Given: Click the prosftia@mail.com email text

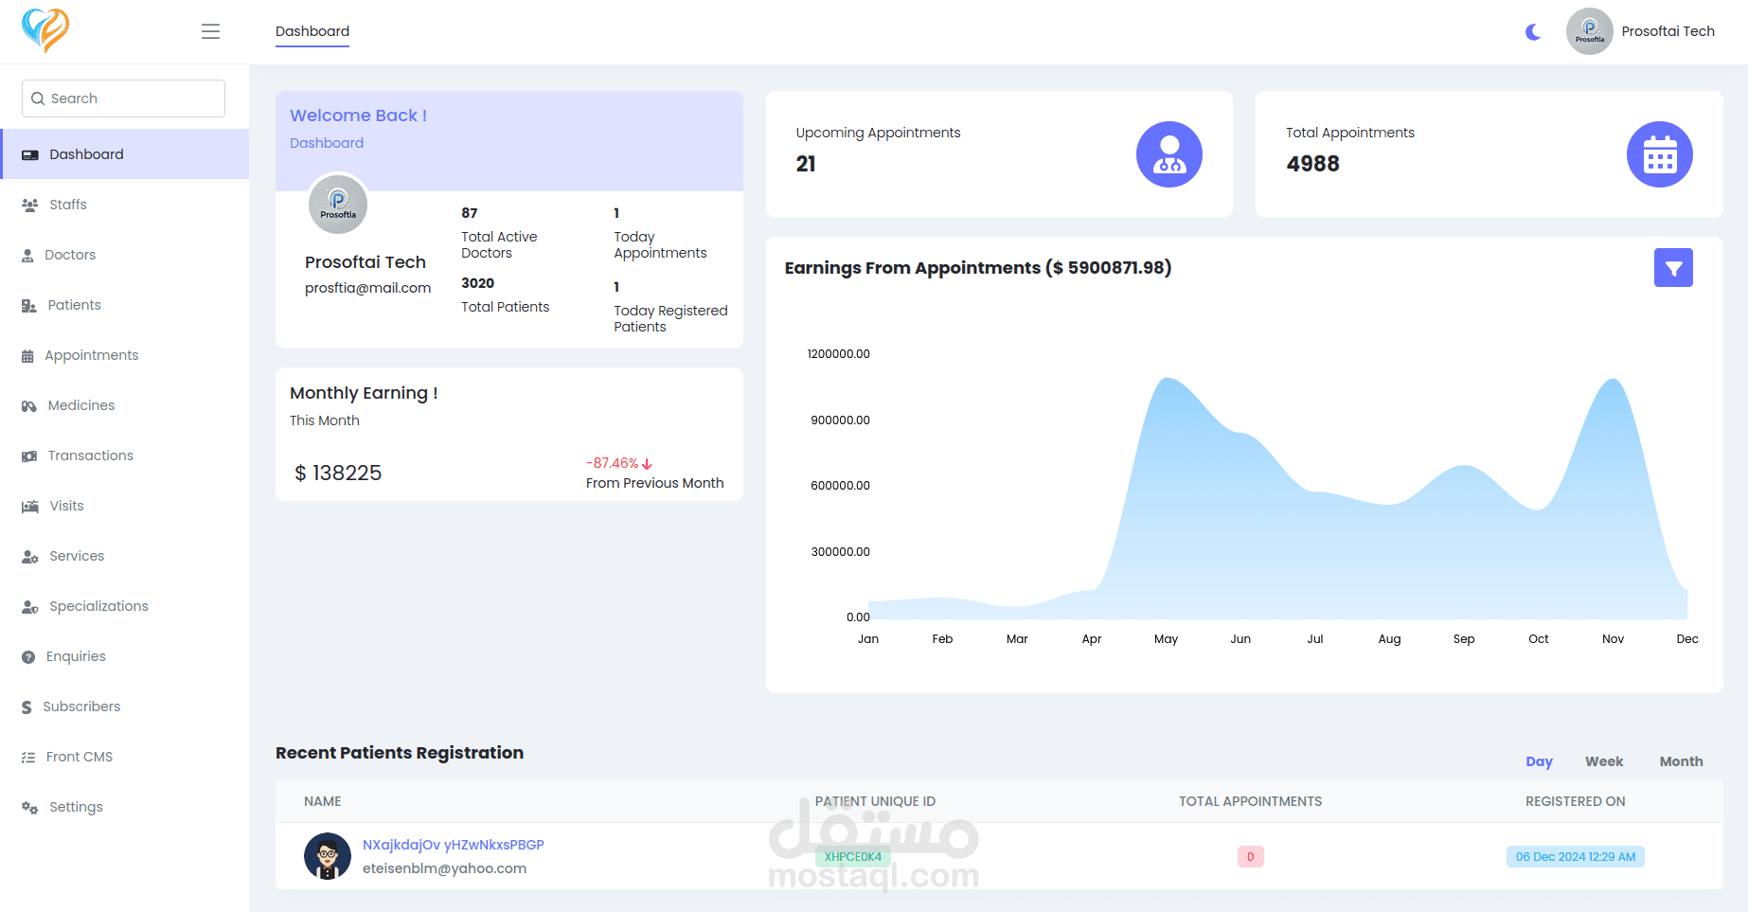Looking at the screenshot, I should point(367,288).
